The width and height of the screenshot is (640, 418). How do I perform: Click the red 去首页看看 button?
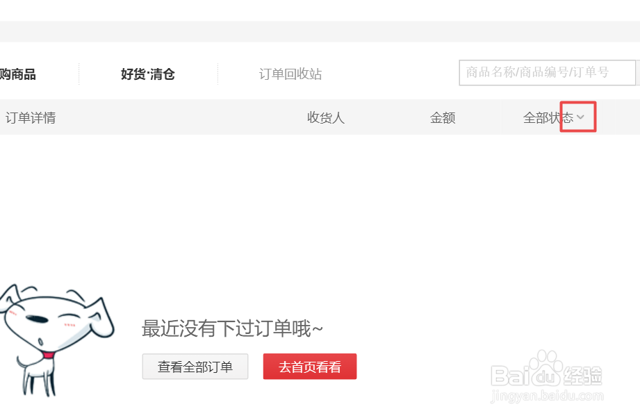(310, 367)
